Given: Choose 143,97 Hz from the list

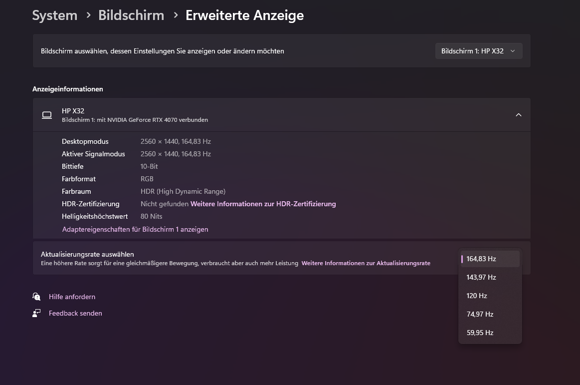Looking at the screenshot, I should [490, 277].
